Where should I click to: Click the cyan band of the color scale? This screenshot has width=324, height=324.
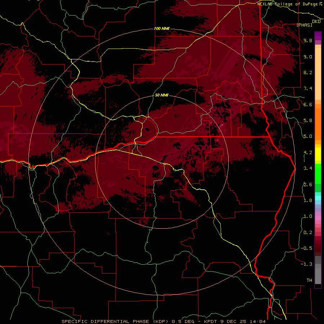(318, 198)
